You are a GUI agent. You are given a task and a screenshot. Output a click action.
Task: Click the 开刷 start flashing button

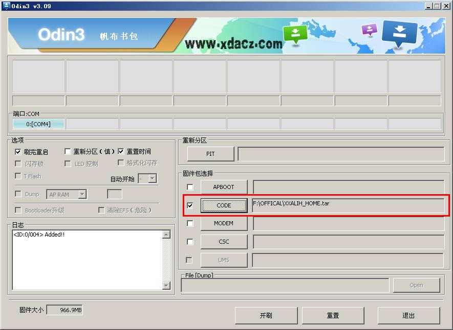(266, 315)
